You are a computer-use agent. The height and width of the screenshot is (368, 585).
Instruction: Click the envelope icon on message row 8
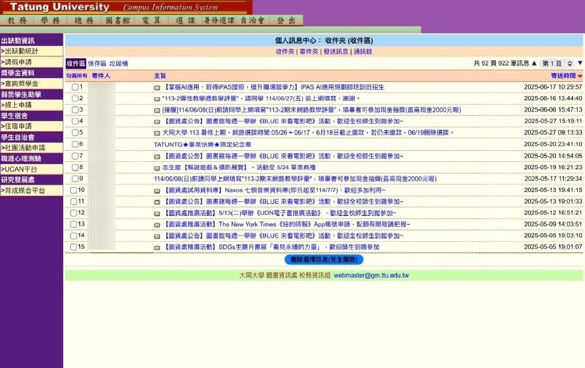157,168
